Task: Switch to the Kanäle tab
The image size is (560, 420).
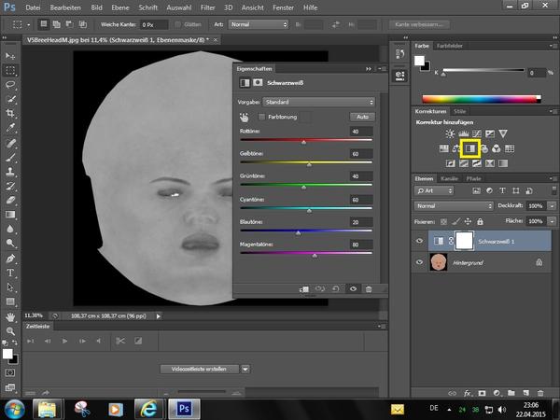Action: [x=449, y=177]
